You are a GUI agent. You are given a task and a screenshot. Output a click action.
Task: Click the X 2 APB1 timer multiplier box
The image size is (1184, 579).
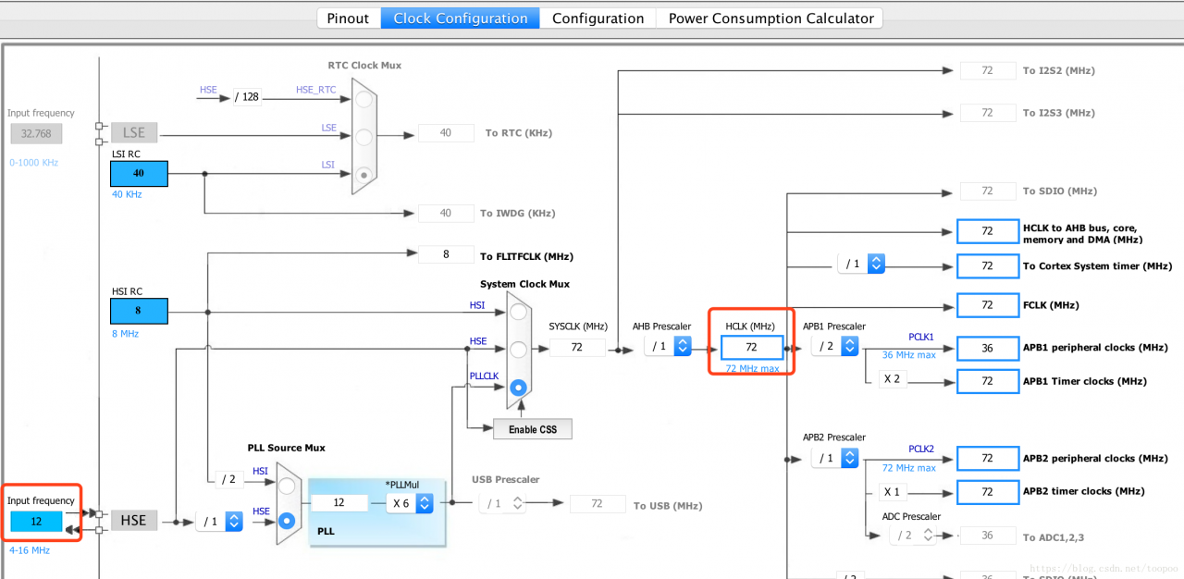pyautogui.click(x=893, y=380)
